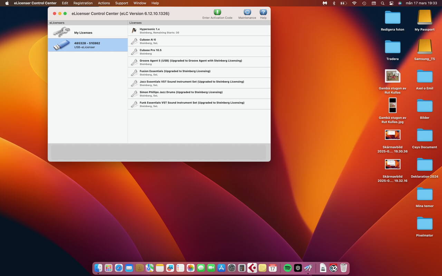Open the Edit menu
This screenshot has width=442, height=276.
(65, 3)
